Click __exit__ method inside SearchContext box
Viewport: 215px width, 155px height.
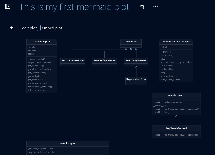(x=176, y=109)
